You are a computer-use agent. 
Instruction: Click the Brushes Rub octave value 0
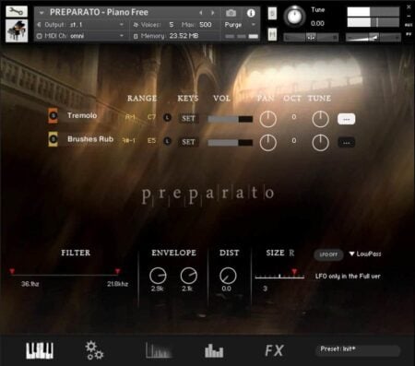coord(294,140)
